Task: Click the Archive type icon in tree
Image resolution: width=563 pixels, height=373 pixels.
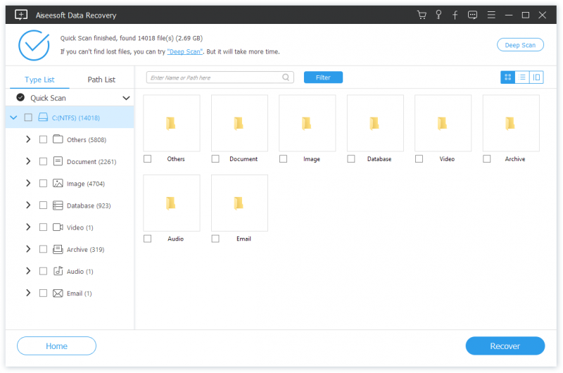Action: coord(58,249)
